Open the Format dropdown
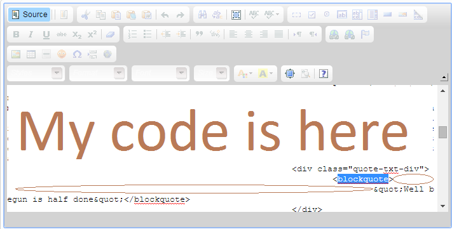The height and width of the screenshot is (229, 452). (x=99, y=74)
